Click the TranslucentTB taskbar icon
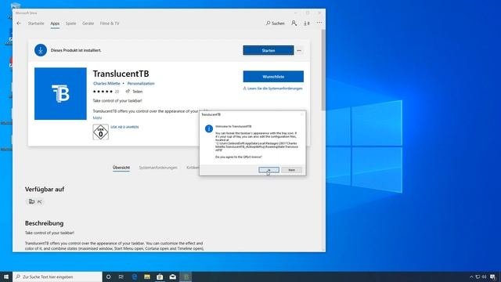501x282 pixels. [186, 277]
